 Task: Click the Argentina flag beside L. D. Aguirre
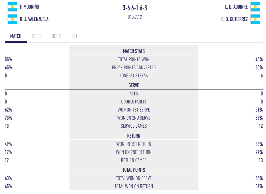[x=255, y=7]
